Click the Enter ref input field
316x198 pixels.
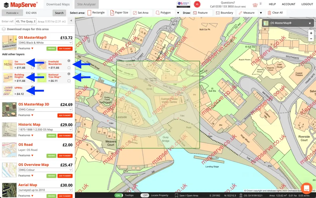click(26, 21)
